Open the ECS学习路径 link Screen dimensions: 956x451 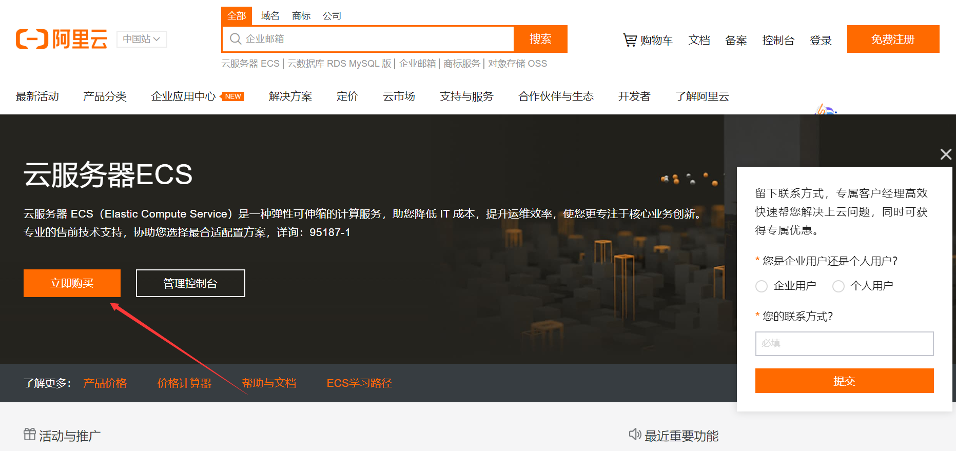tap(359, 383)
